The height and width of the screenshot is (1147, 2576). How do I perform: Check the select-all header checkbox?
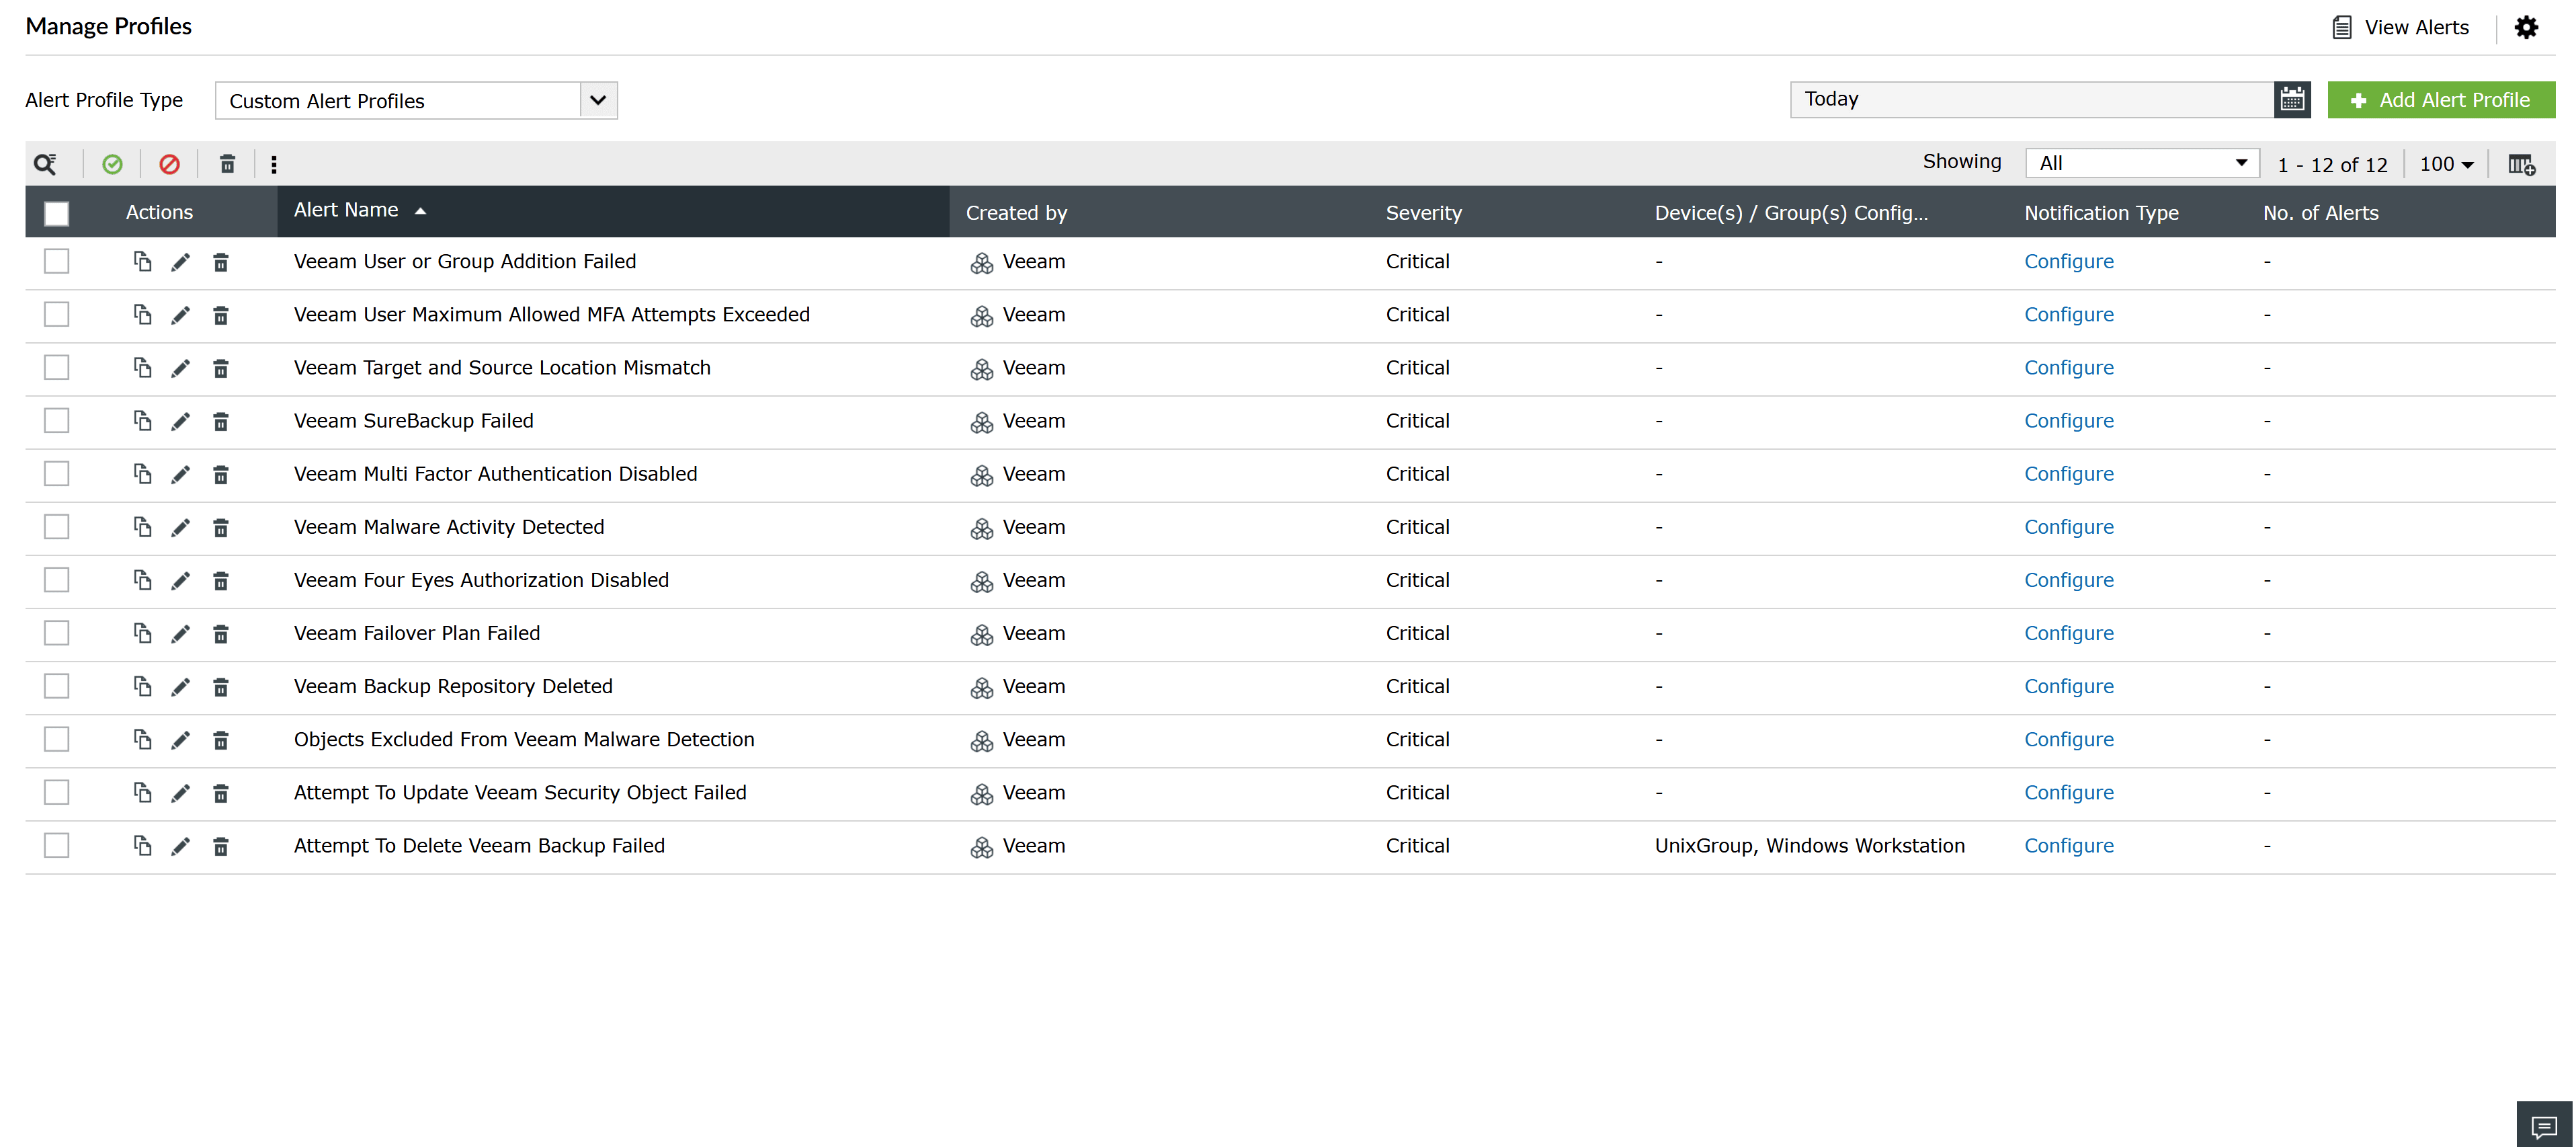click(x=57, y=213)
